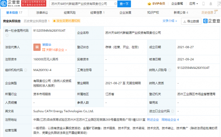This screenshot has height=137, width=221.
Task: Open 企业套餐 in header
Action: 177,4
